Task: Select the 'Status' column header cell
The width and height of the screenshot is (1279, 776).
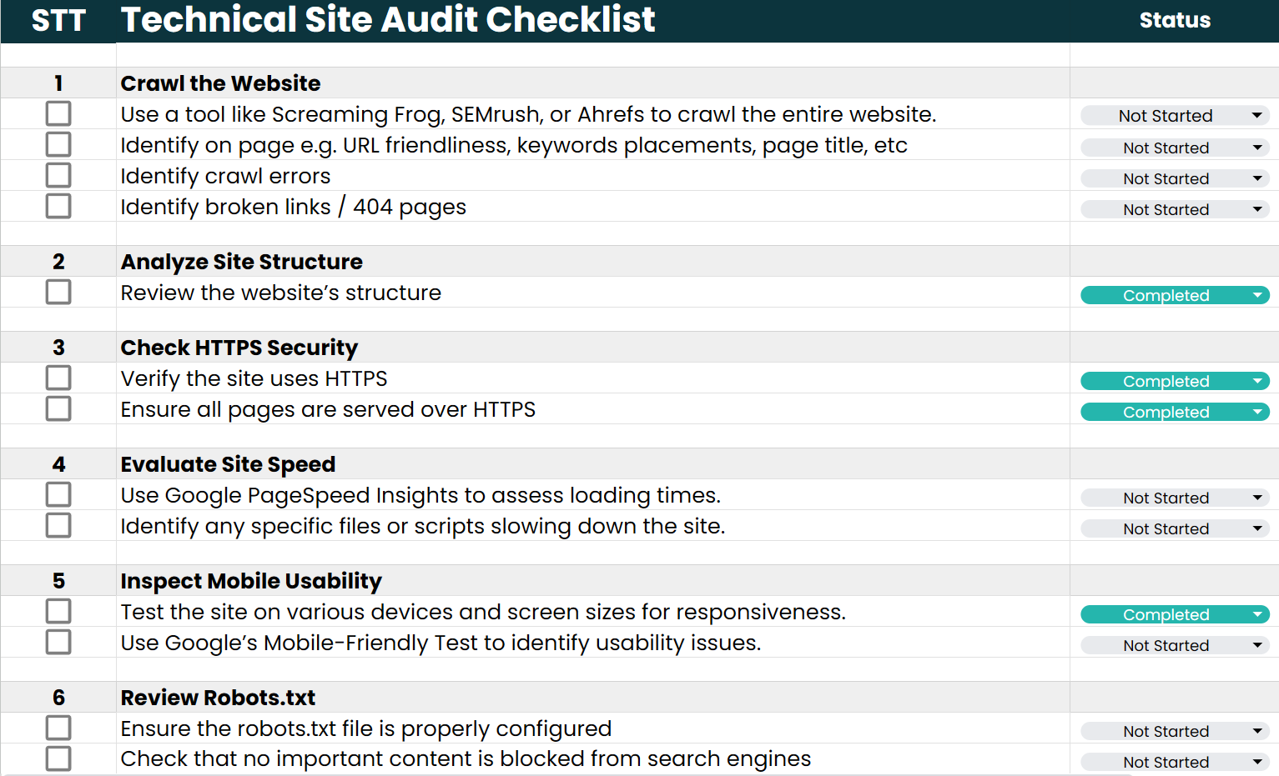Action: pos(1174,20)
